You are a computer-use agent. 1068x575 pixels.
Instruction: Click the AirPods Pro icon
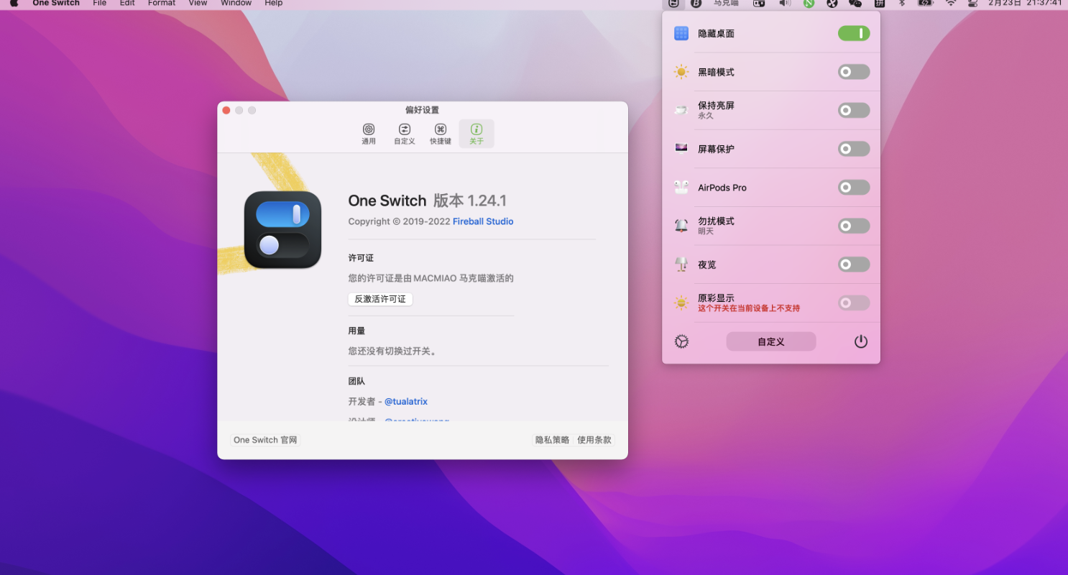(x=681, y=188)
